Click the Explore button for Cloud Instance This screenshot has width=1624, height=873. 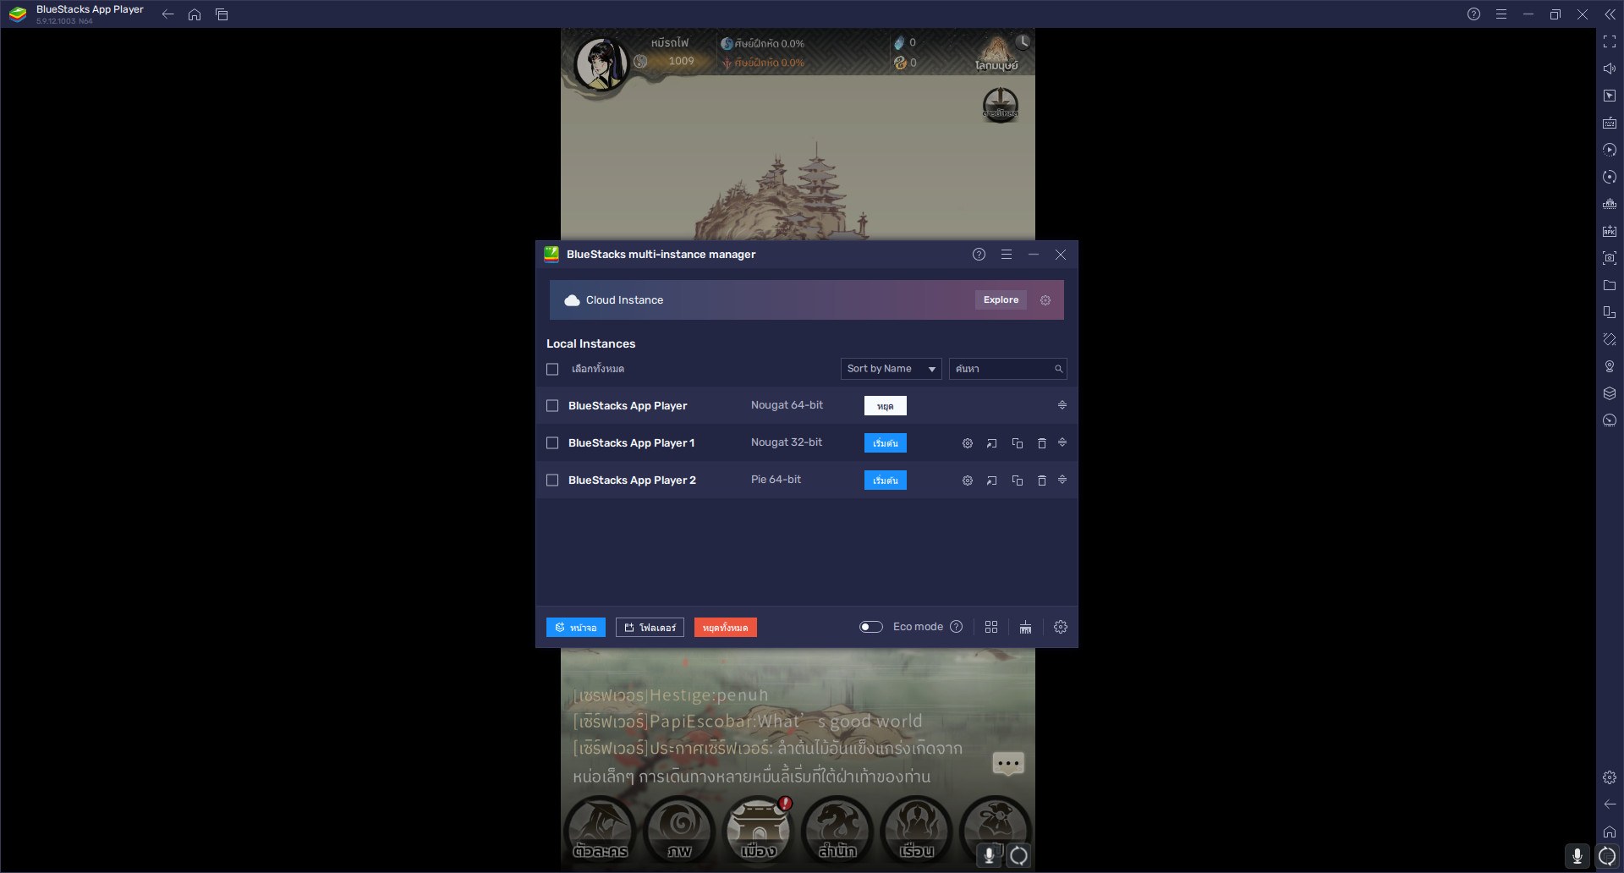pyautogui.click(x=1001, y=300)
